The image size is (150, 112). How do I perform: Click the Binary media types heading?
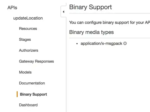click(x=91, y=32)
